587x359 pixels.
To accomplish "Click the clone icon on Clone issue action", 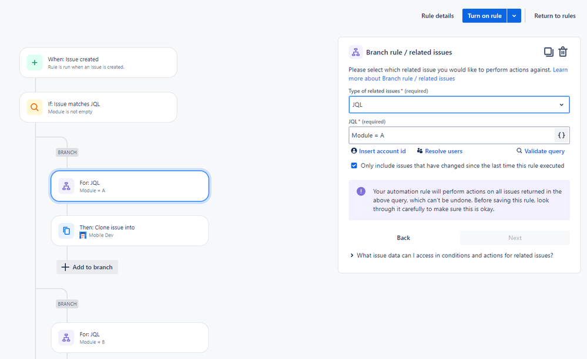I will [66, 231].
